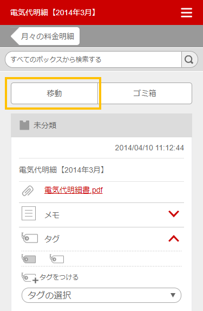
Task: Select the gray filled tag icon
Action: [29, 259]
